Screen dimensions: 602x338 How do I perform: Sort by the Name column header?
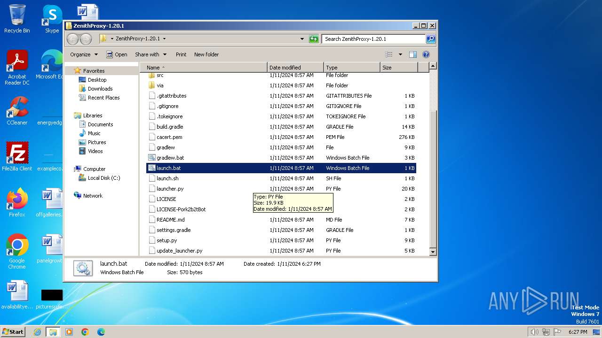204,68
